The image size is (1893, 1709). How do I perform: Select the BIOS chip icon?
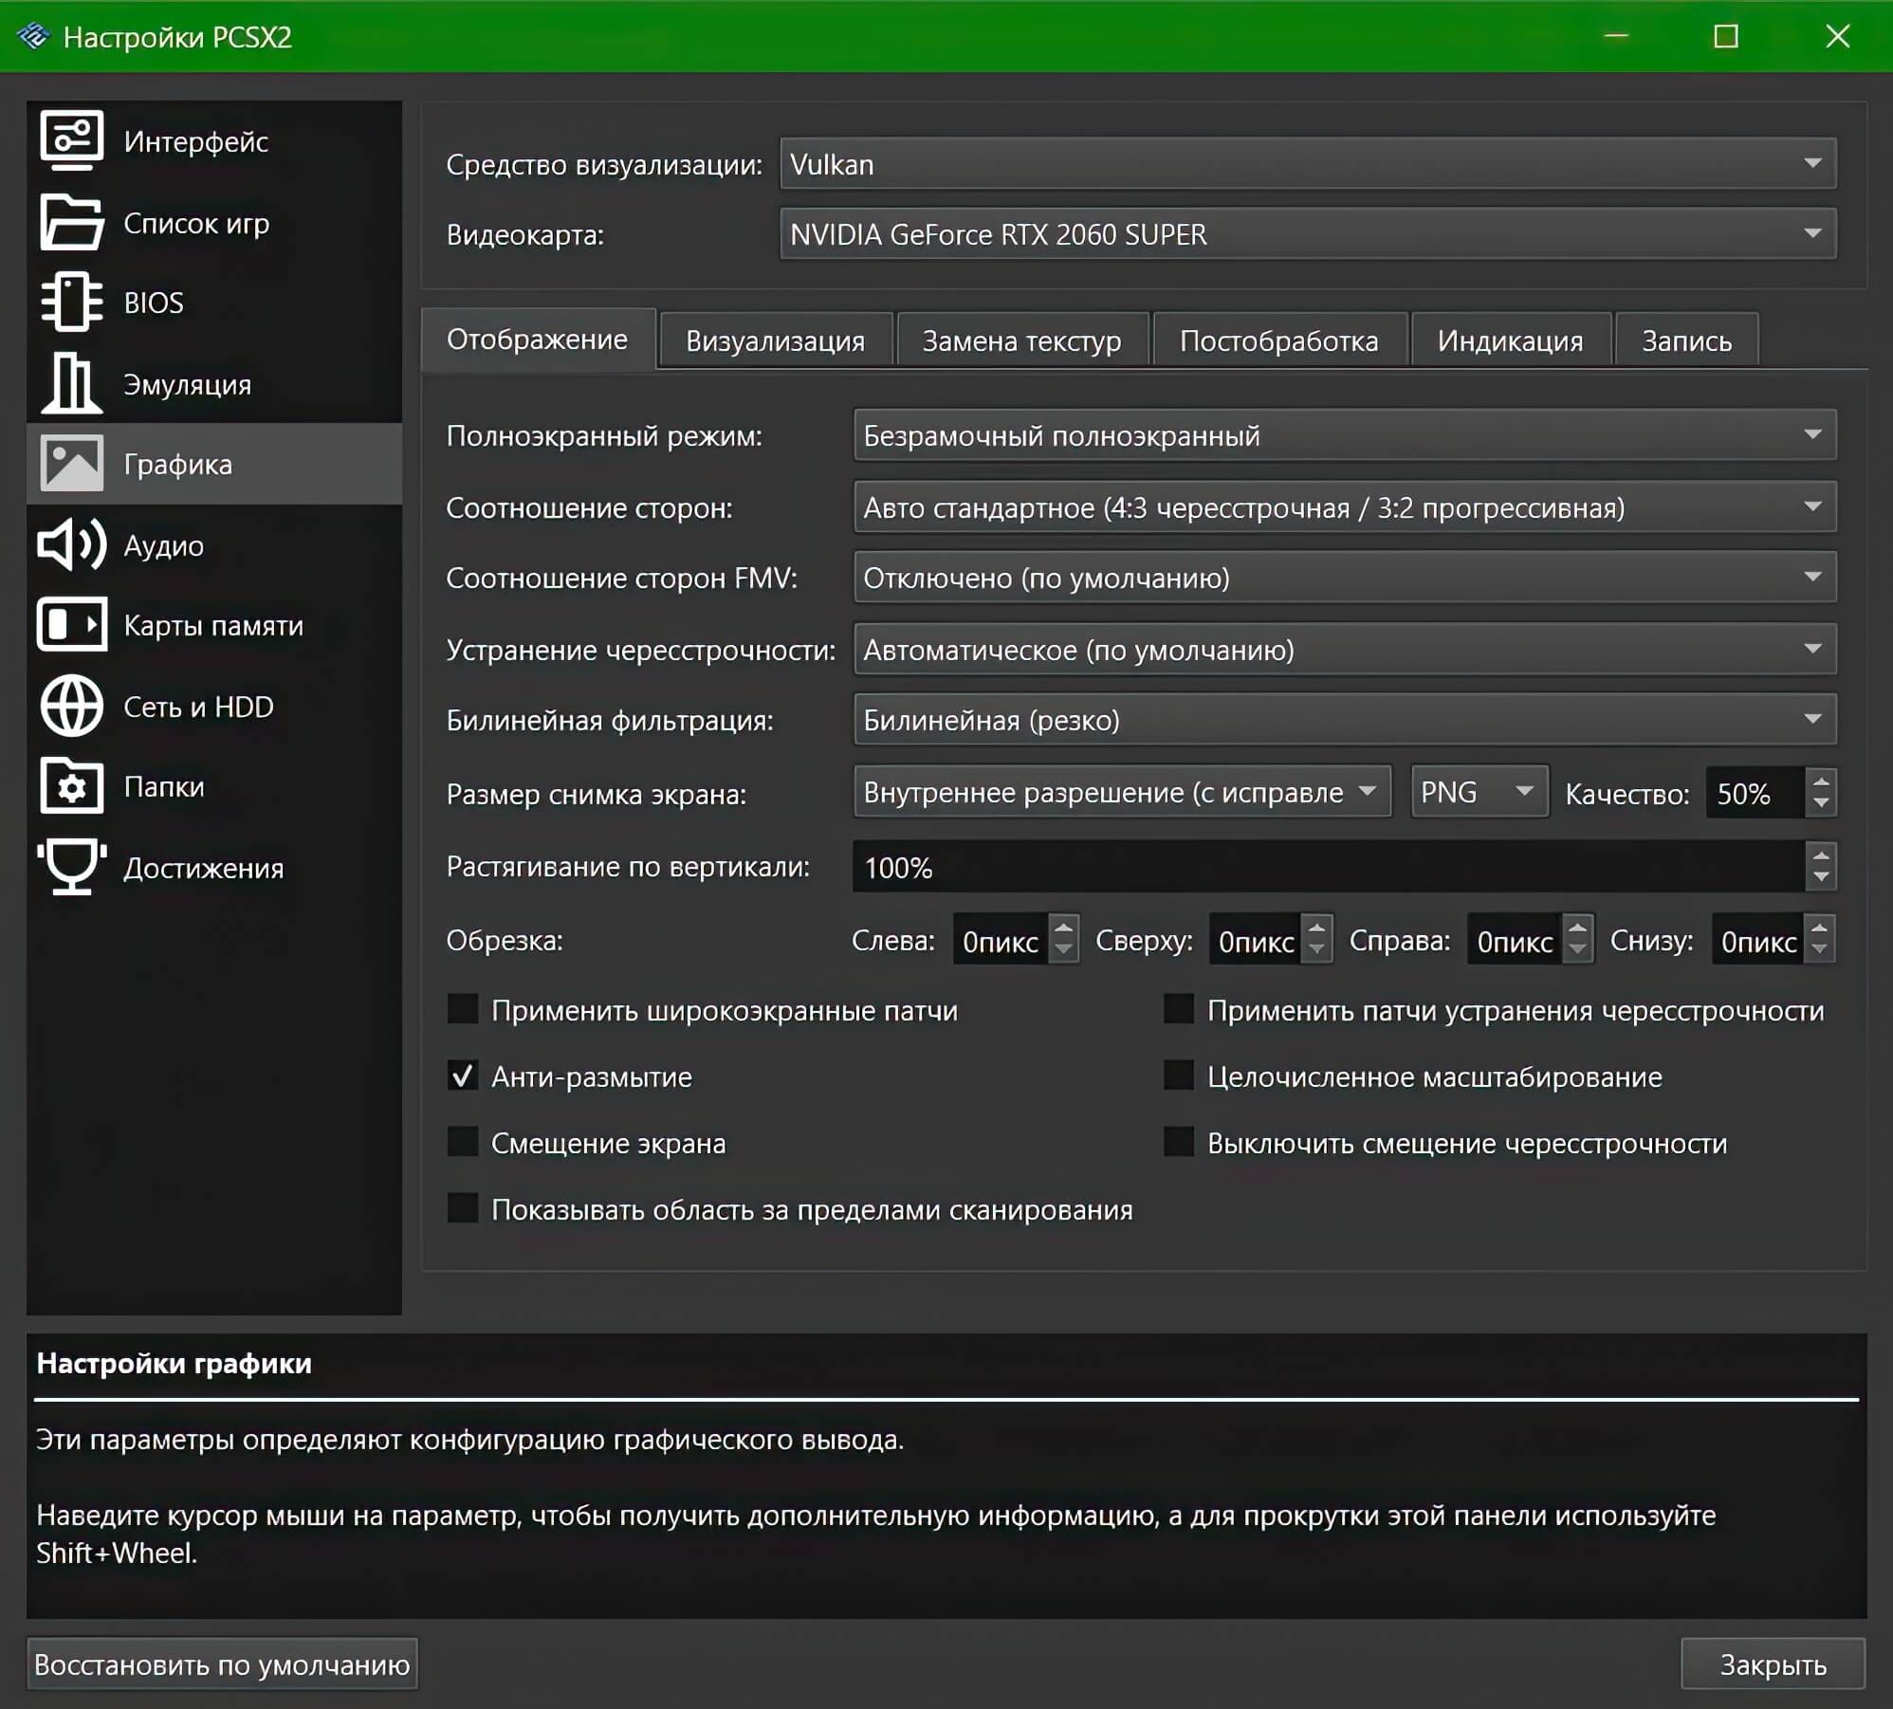pyautogui.click(x=71, y=303)
